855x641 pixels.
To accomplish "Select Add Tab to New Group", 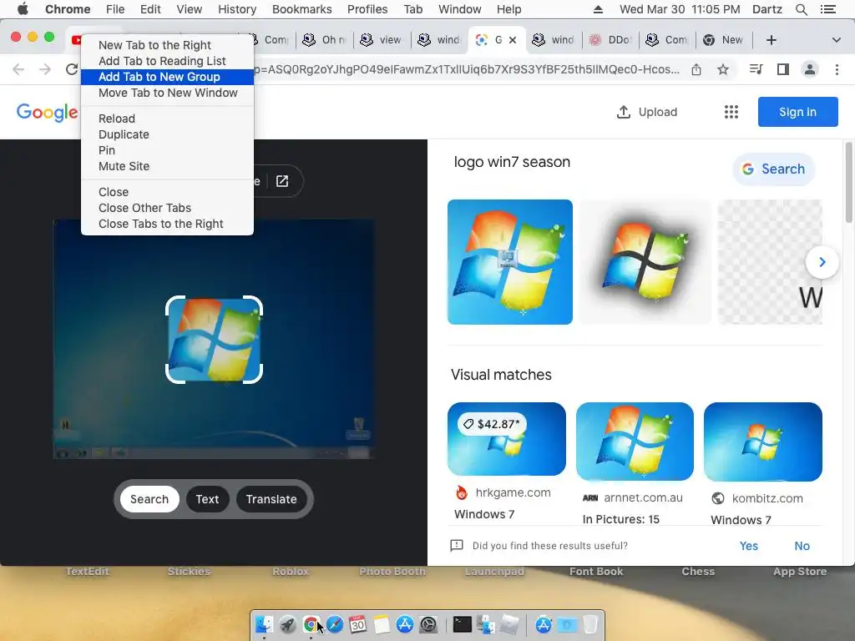I will pyautogui.click(x=167, y=77).
